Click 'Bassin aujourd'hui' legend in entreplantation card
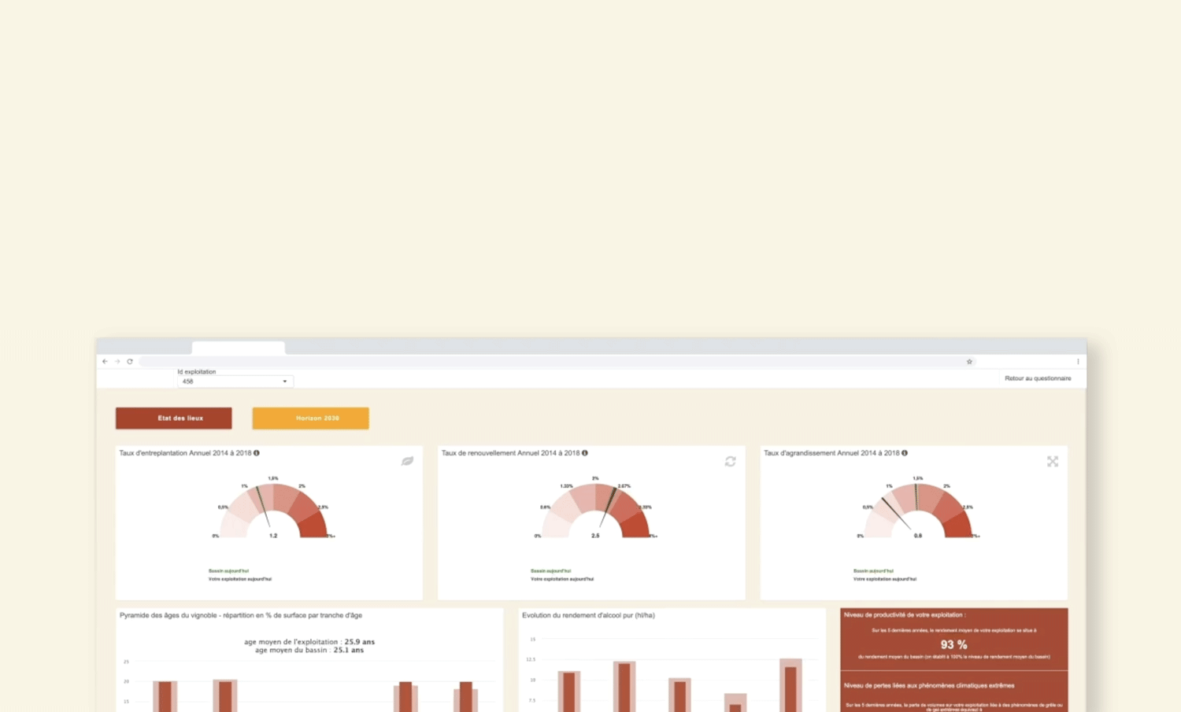Viewport: 1181px width, 712px height. [x=228, y=571]
